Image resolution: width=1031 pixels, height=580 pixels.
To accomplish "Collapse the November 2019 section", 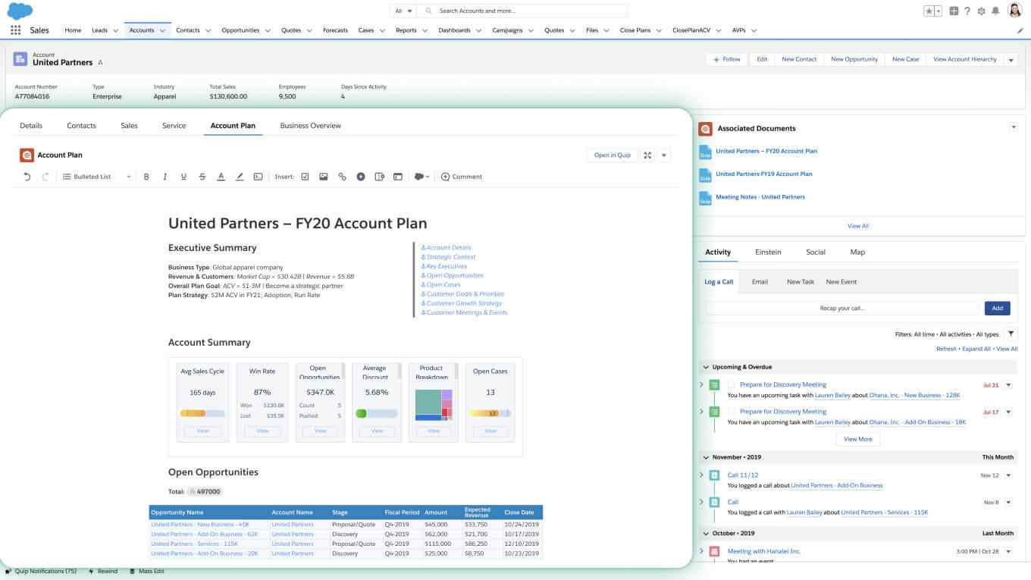I will pyautogui.click(x=706, y=457).
